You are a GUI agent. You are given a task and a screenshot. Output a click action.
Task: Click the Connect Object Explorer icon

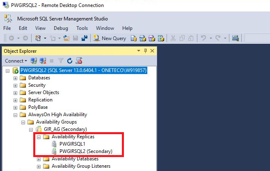tap(34, 61)
